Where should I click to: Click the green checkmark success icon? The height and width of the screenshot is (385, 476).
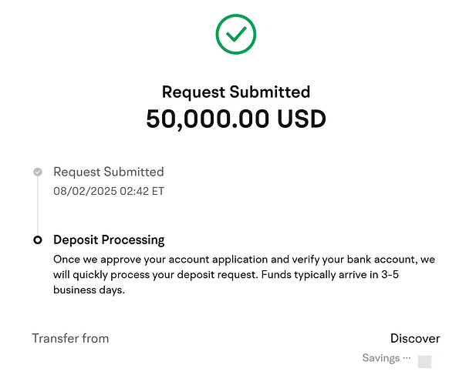236,34
